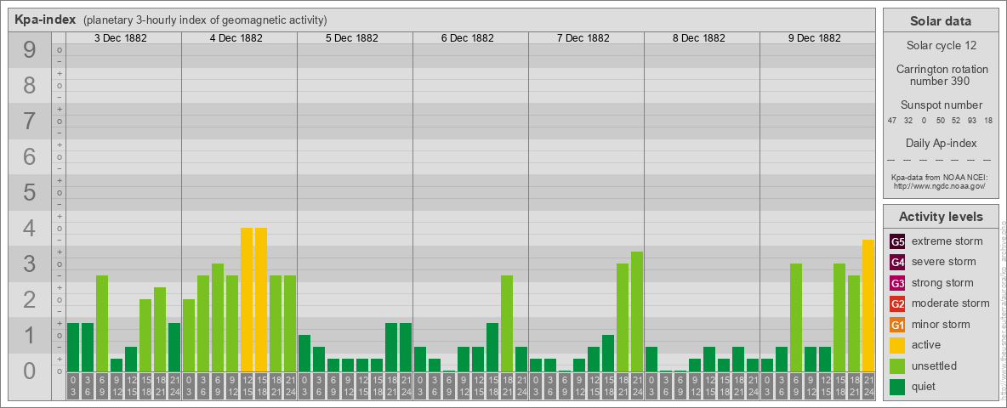The image size is (1007, 408).
Task: Click the Daily Ap-index label
Action: point(941,143)
